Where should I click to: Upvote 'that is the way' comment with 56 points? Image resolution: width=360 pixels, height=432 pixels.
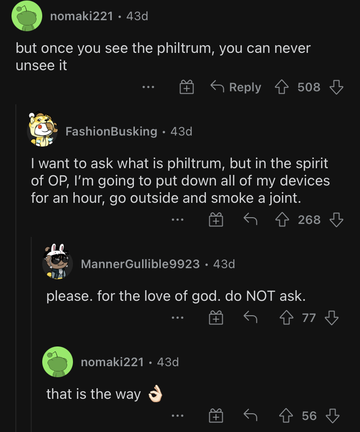tap(286, 416)
